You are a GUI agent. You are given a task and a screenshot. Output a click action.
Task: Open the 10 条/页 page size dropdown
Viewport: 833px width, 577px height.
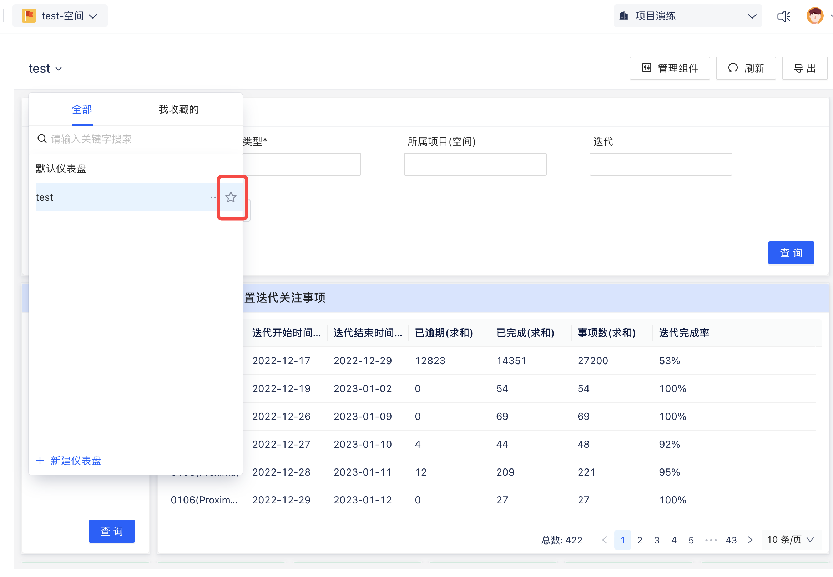point(791,540)
